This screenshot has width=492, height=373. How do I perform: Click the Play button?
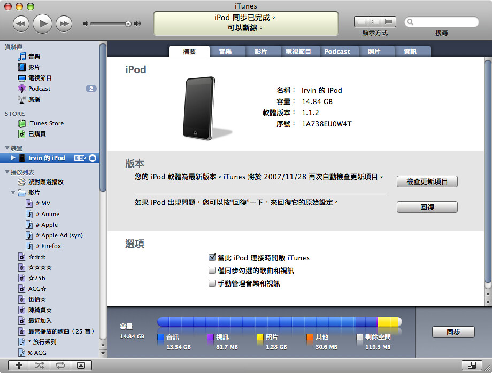[43, 23]
